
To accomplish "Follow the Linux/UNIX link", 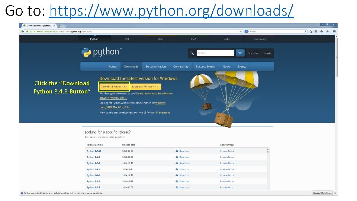I will point(106,107).
